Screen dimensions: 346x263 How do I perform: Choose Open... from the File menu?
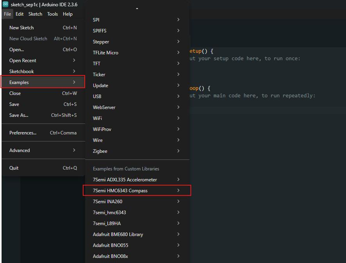tap(43, 50)
